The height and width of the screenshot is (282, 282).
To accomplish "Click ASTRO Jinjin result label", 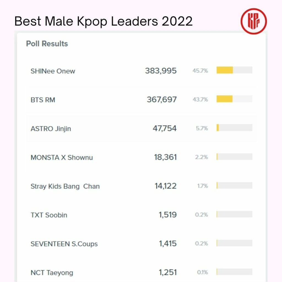I will pyautogui.click(x=51, y=129).
